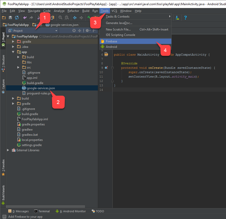Screen dimensions: 226x219
Task: Click the Replace icon in toolbar
Action: click(67, 18)
